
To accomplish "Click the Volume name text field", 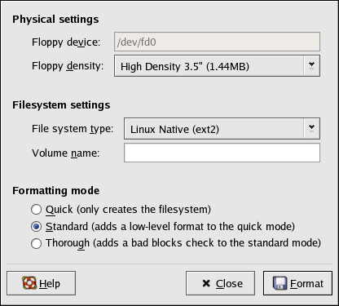I will click(x=222, y=153).
